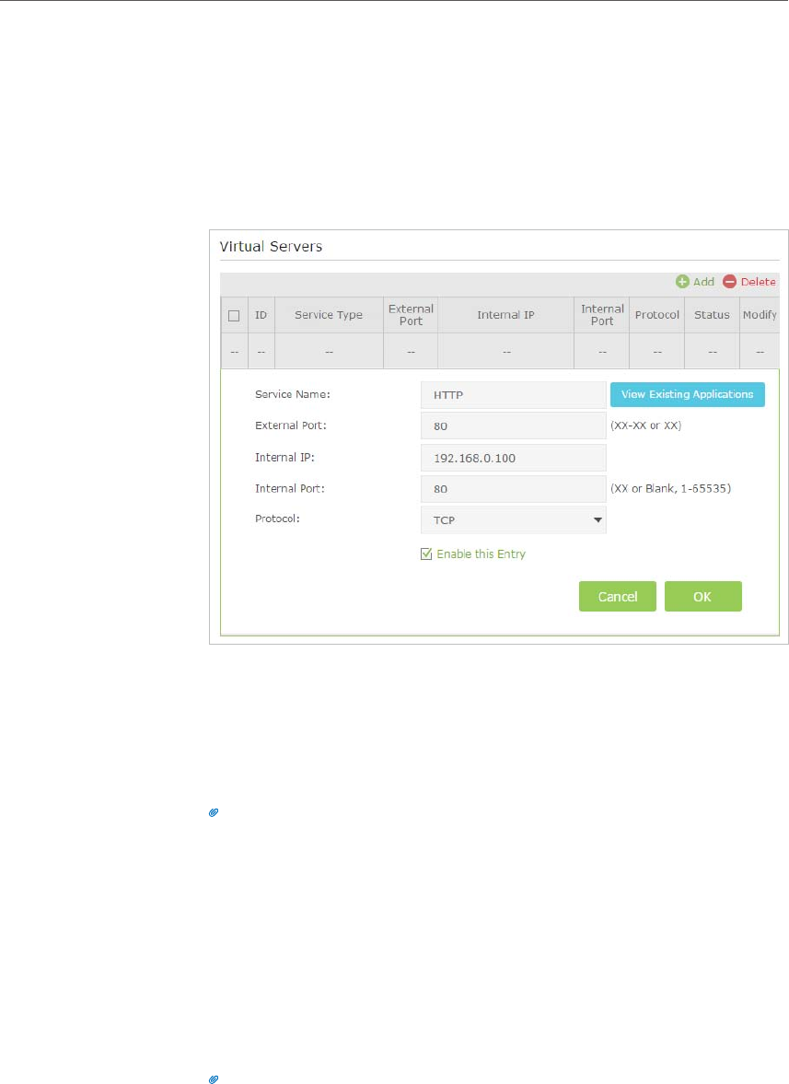Tick the select-all checkbox in table header
Image resolution: width=789 pixels, height=1084 pixels.
tap(234, 316)
